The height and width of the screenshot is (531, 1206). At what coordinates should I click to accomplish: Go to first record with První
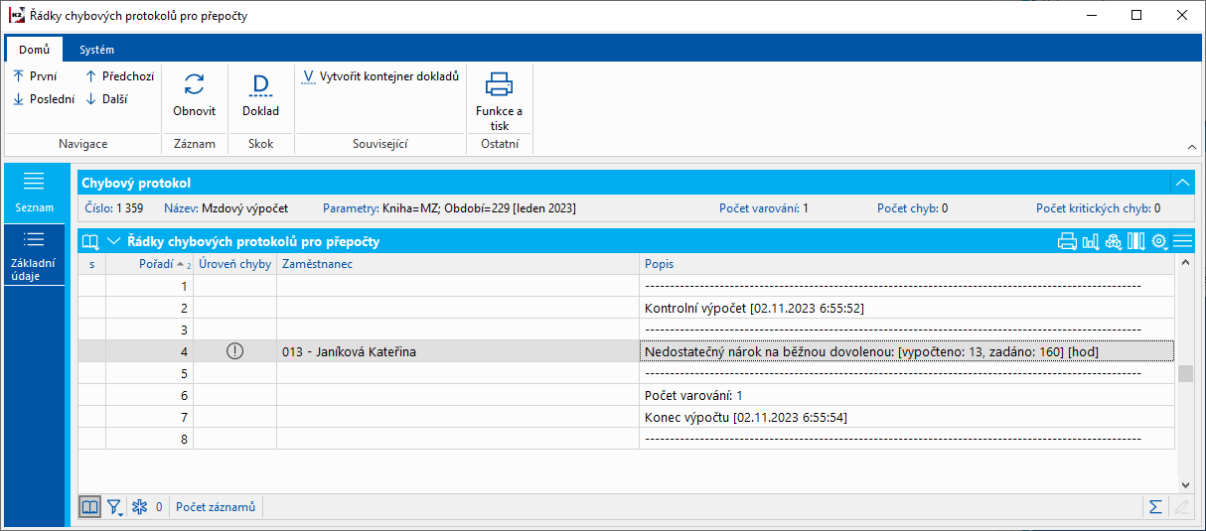coord(35,75)
